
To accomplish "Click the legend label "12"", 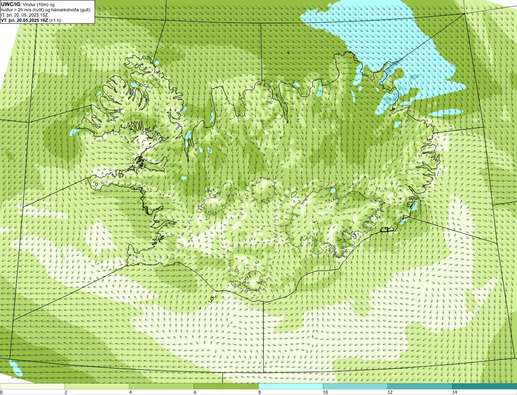I will coord(390,392).
